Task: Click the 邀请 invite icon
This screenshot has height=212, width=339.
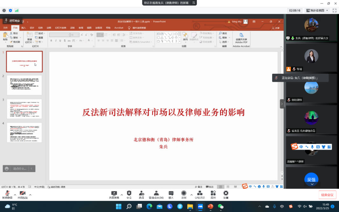Action: 141,194
